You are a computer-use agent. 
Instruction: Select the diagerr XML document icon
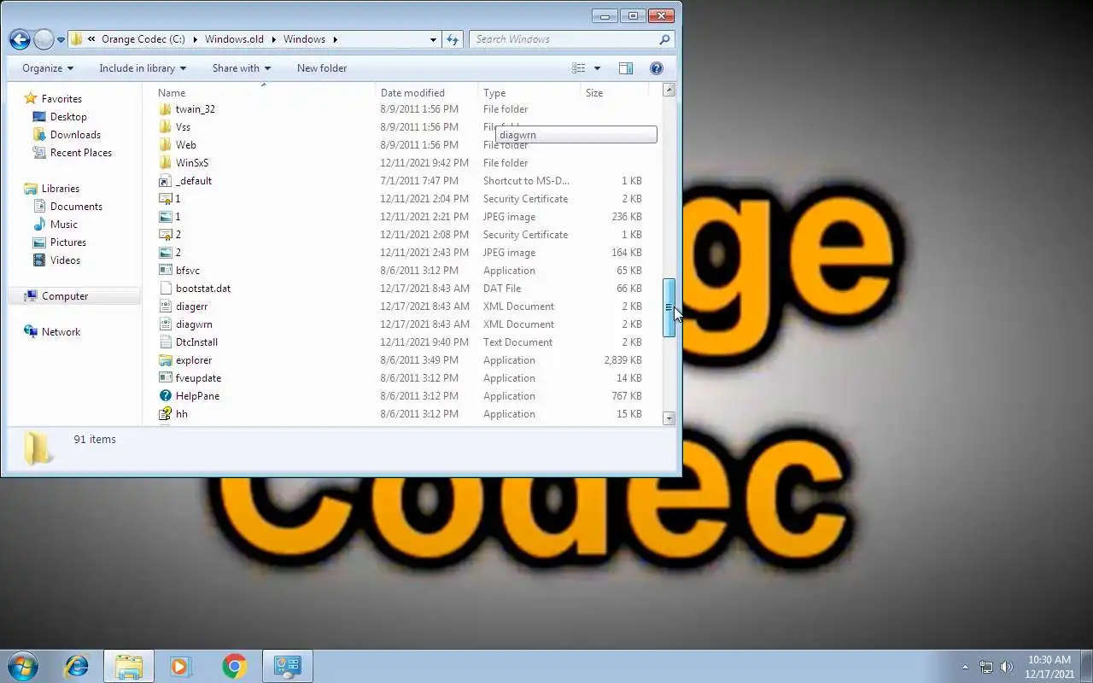click(x=166, y=306)
